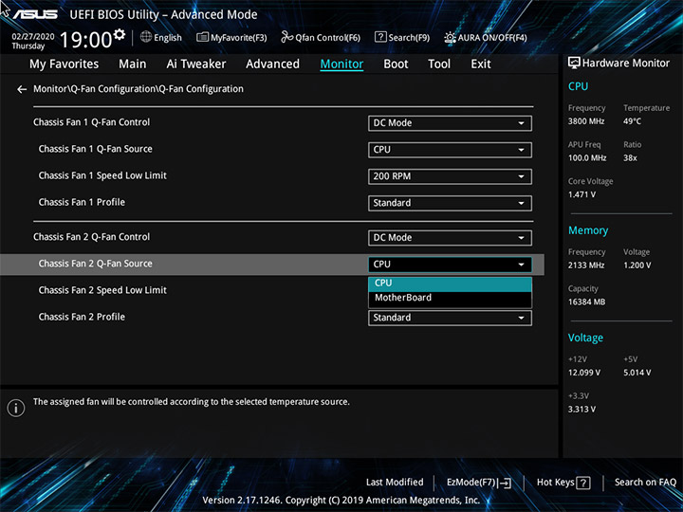
Task: Click the 19:00 clock display
Action: (85, 40)
